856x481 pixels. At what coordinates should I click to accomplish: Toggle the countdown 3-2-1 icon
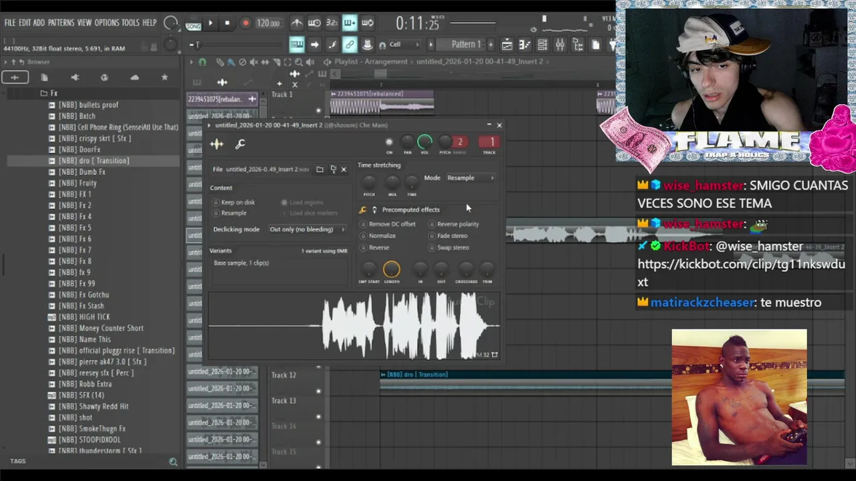[x=332, y=23]
